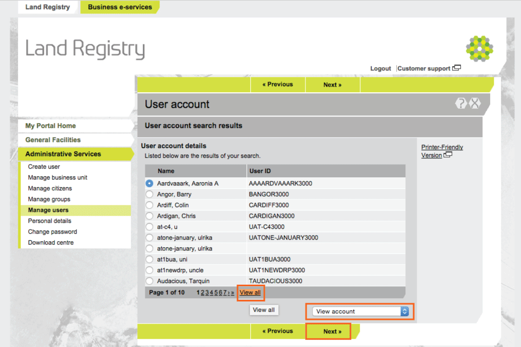The width and height of the screenshot is (521, 347).
Task: Click user ID CARDIGAN3000
Action: [271, 216]
